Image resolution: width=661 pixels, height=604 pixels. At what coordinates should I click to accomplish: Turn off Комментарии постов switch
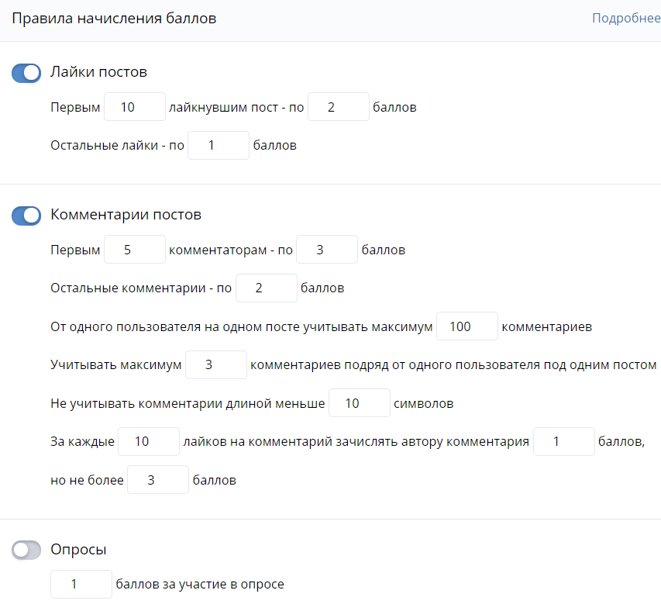click(x=26, y=216)
